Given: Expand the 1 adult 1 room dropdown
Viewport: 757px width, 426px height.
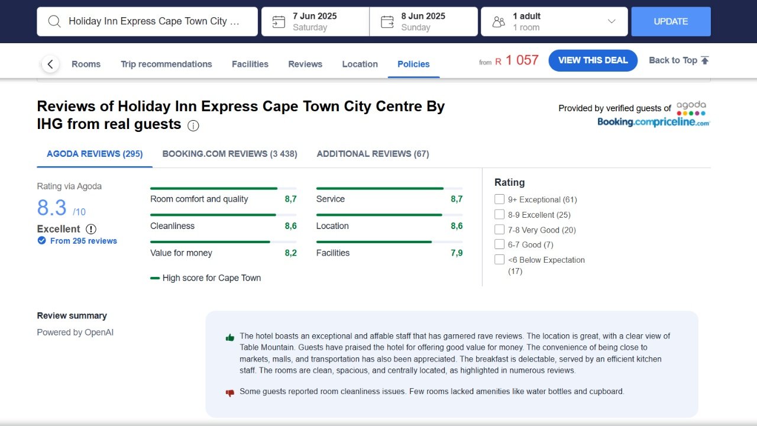Looking at the screenshot, I should point(554,22).
